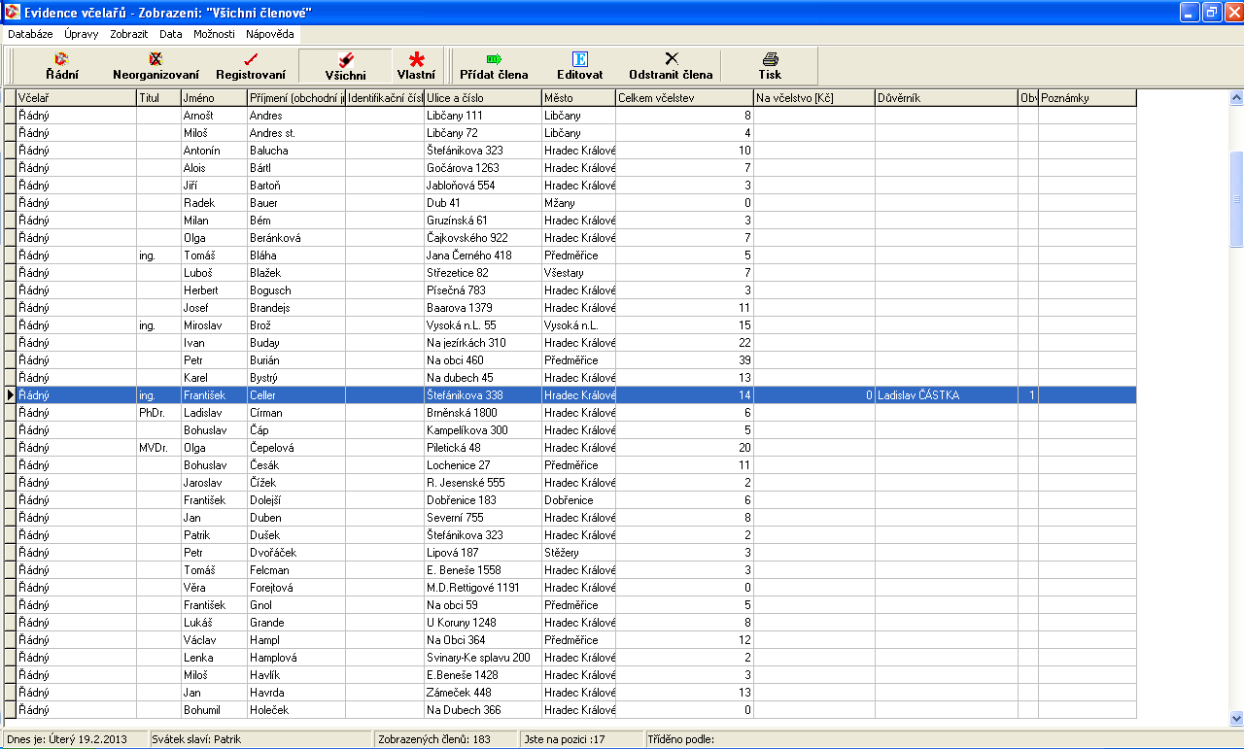Select surname cell Duben
This screenshot has width=1244, height=749.
[296, 518]
